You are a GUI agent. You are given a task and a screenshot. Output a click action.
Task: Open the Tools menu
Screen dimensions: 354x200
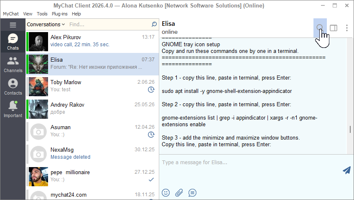point(42,14)
